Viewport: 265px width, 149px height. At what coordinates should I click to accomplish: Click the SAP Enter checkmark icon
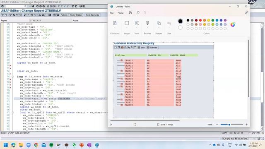tap(2, 6)
